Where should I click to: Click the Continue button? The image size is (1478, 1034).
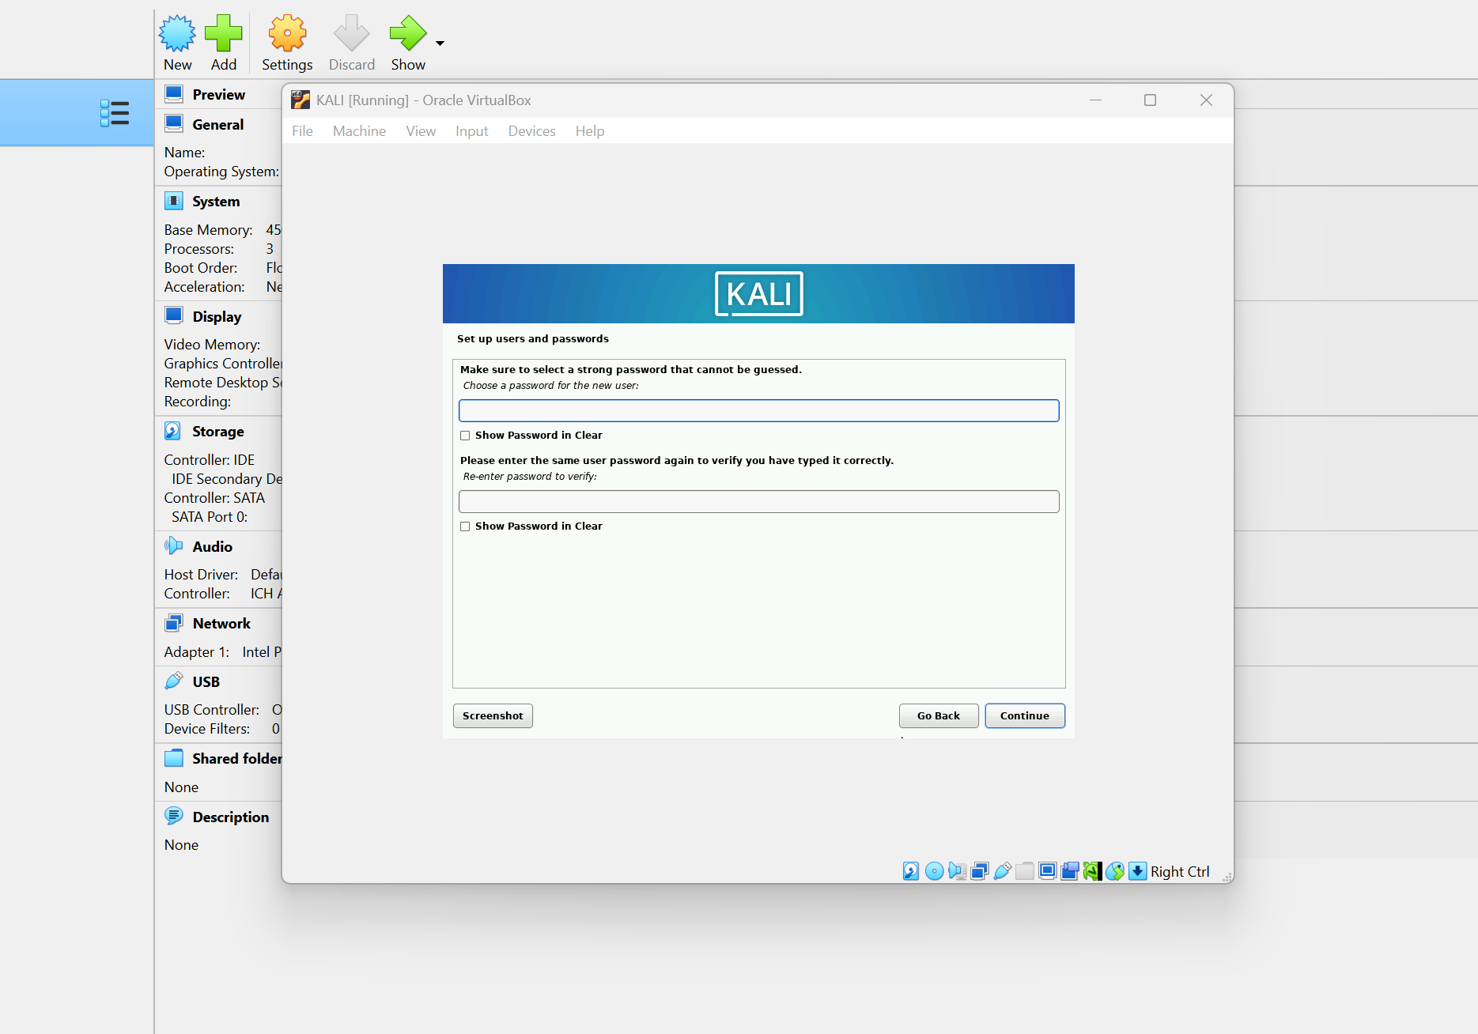[x=1025, y=715]
